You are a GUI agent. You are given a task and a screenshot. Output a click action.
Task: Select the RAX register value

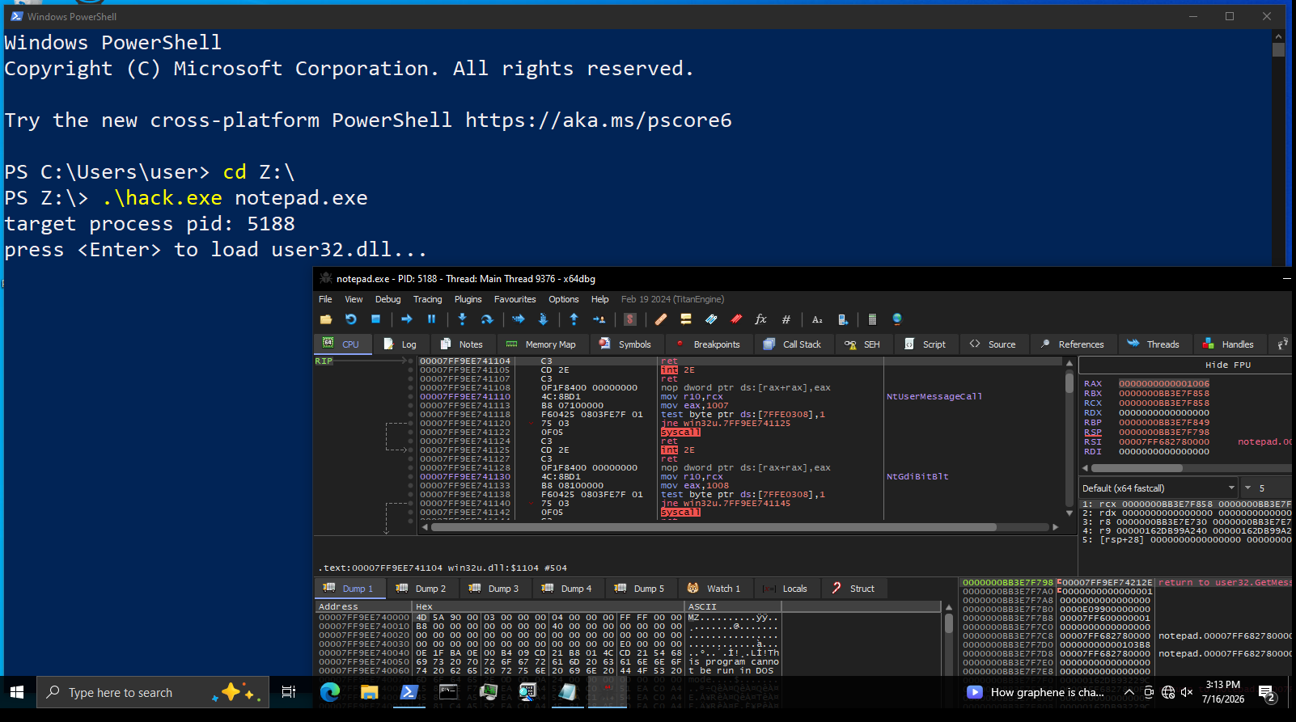(1164, 384)
